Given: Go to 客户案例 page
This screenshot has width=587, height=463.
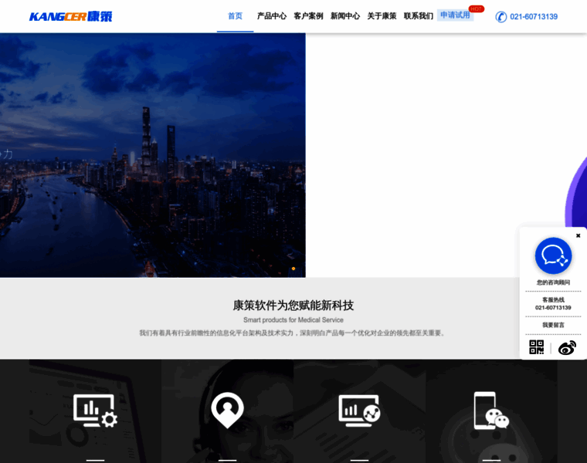Looking at the screenshot, I should point(308,16).
